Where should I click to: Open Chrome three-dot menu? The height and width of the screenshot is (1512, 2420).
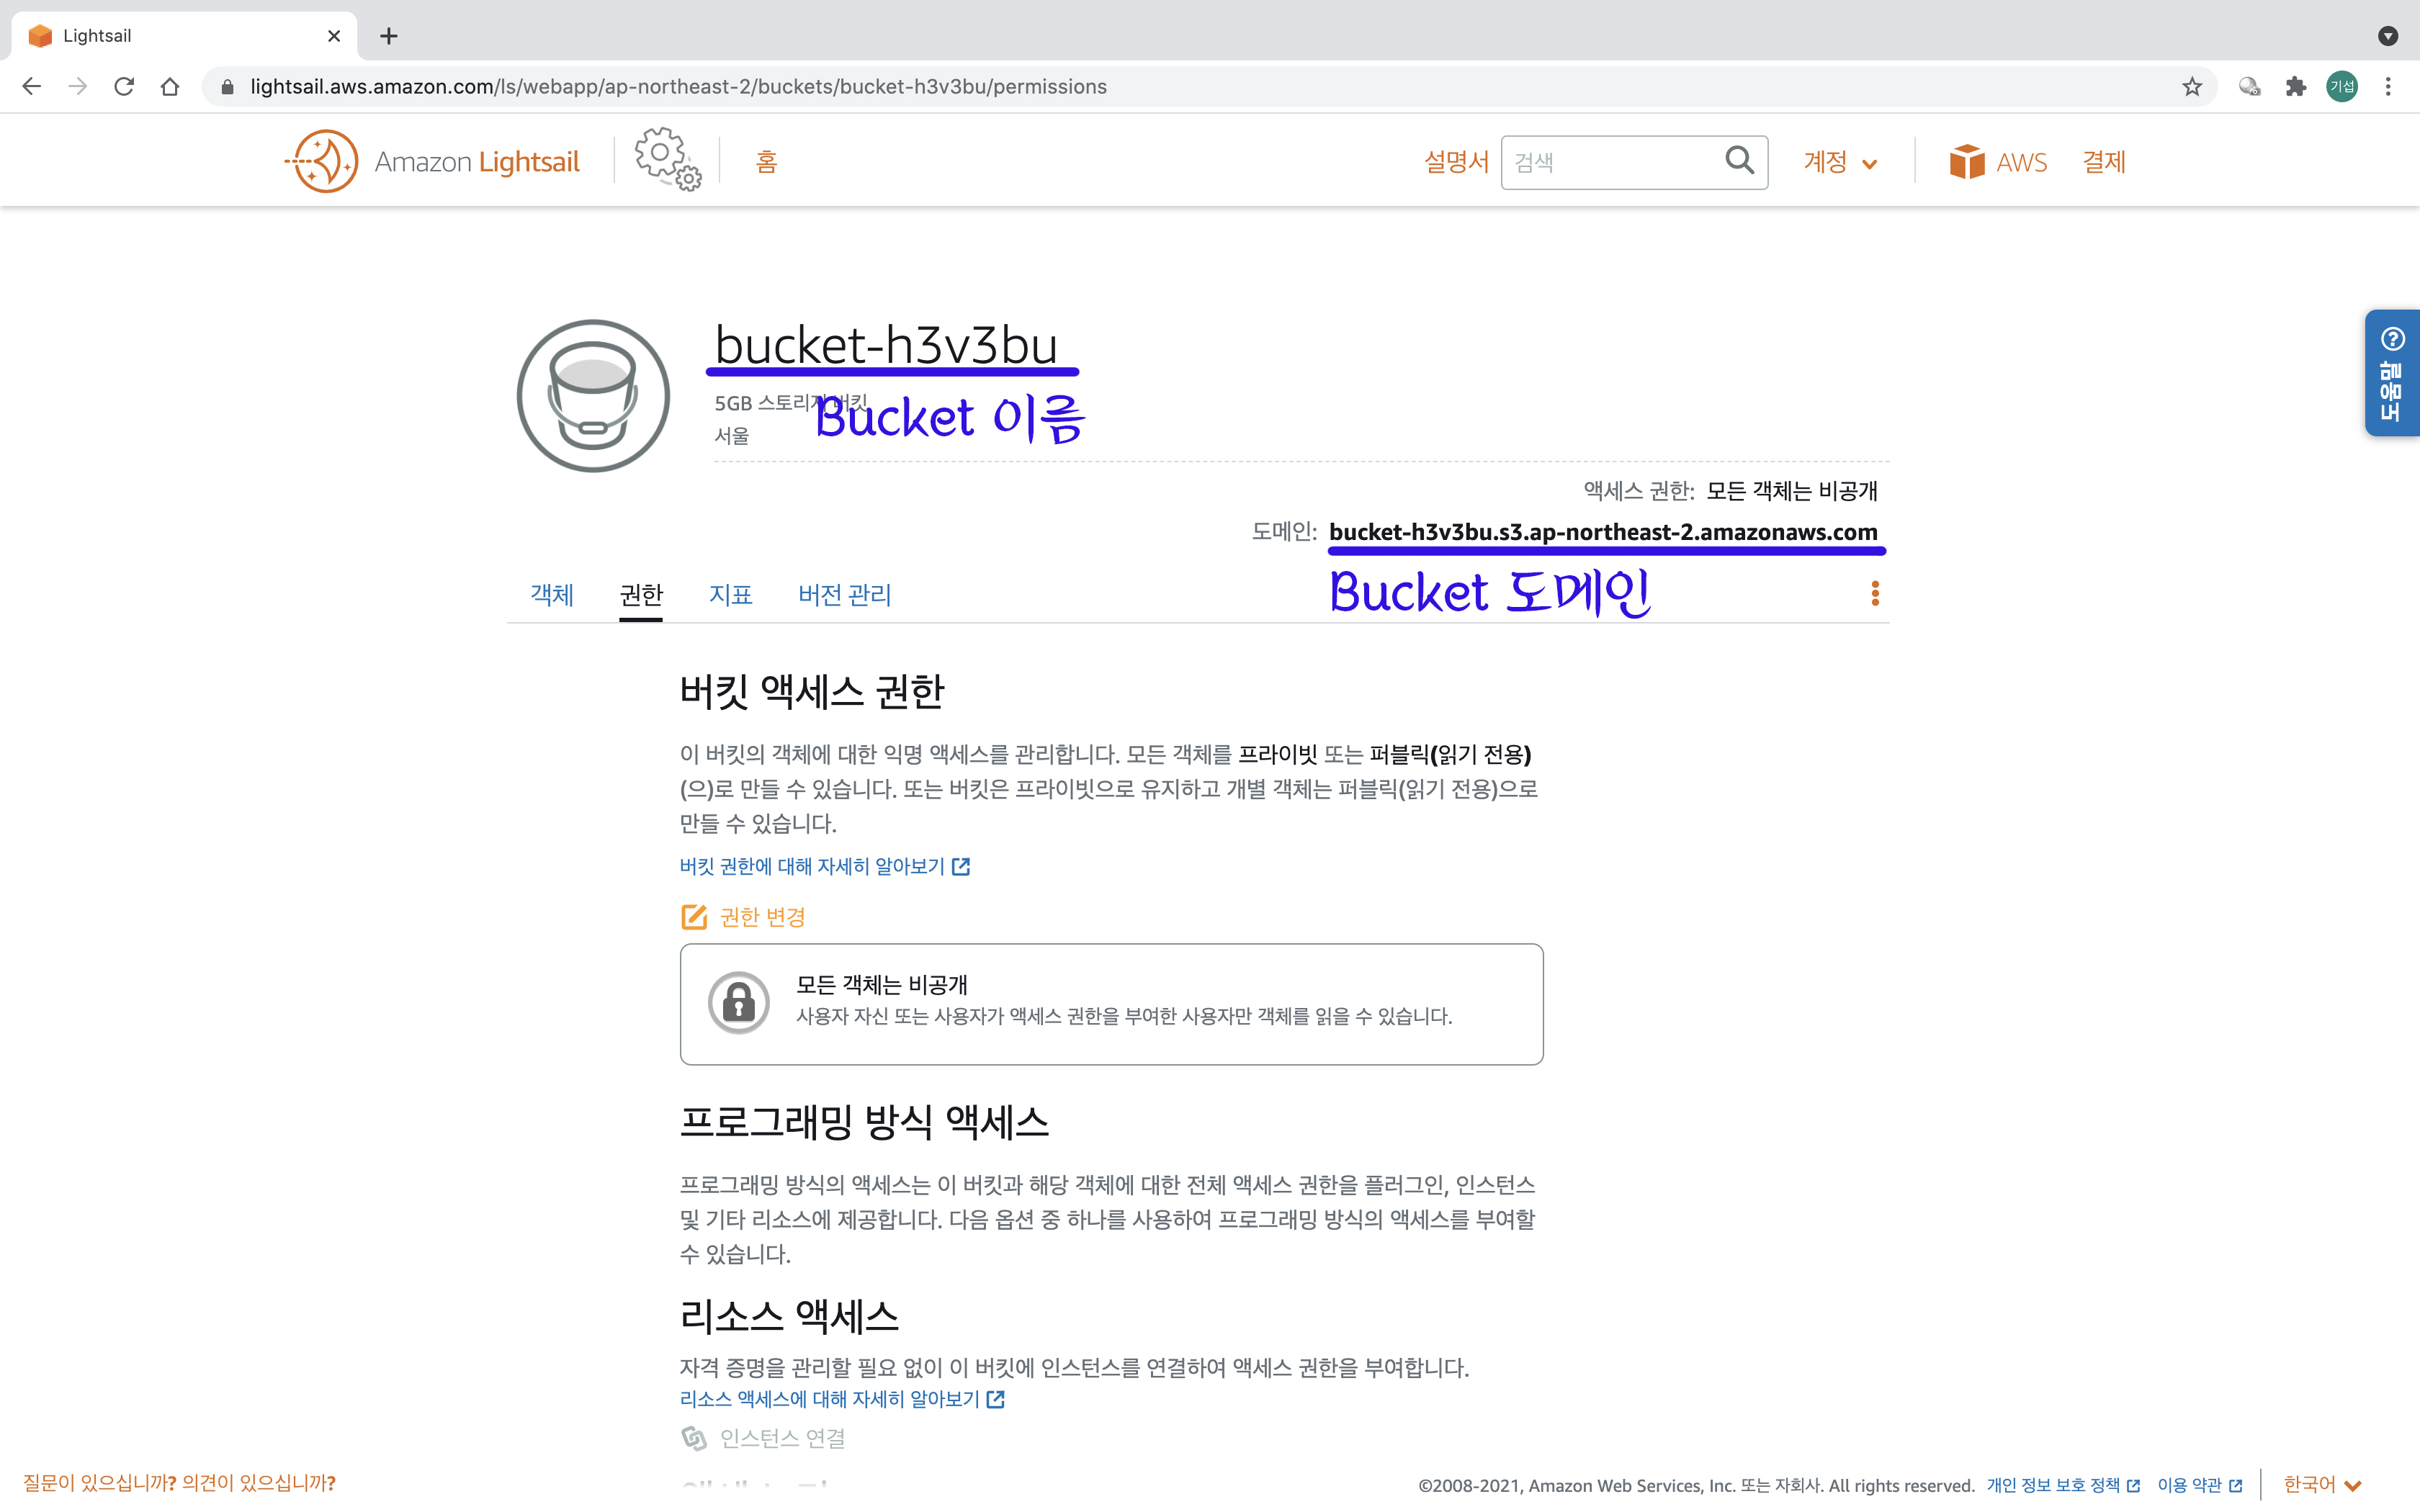[2388, 87]
